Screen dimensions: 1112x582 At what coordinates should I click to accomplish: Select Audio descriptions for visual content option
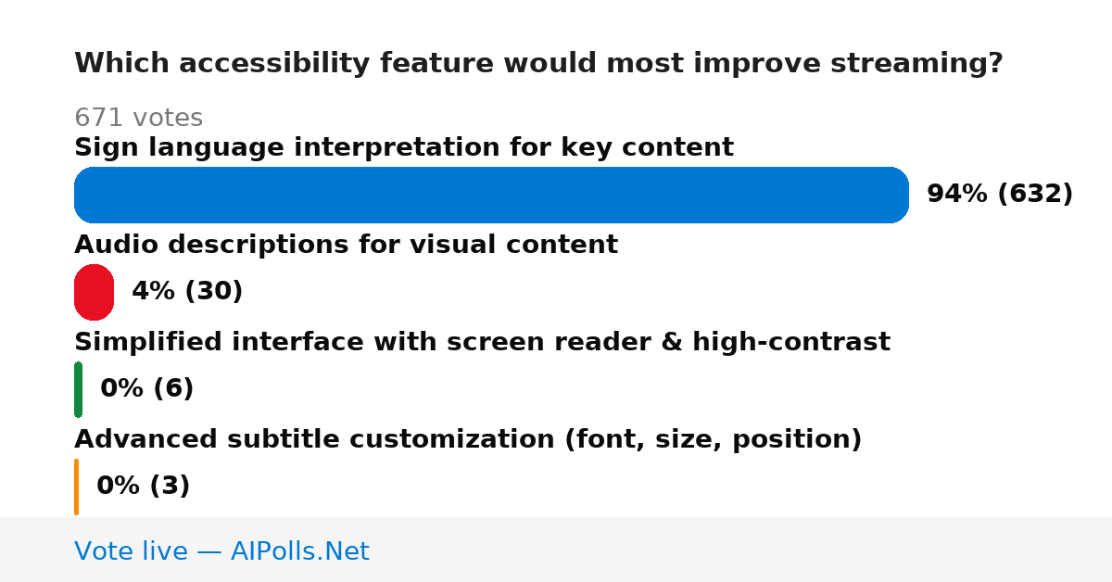(346, 245)
